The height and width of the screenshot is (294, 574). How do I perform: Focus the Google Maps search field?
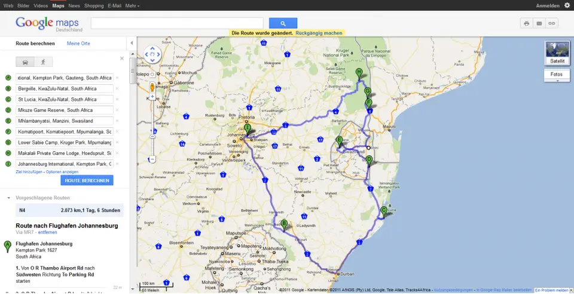click(177, 23)
